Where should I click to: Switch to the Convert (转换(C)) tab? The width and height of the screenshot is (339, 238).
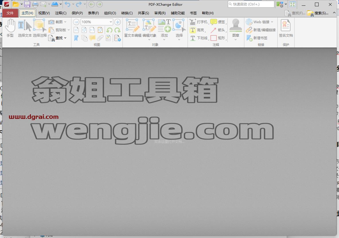pyautogui.click(x=127, y=13)
